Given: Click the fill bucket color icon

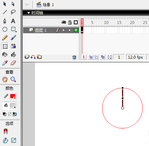Looking at the screenshot, I should [x=6, y=105].
